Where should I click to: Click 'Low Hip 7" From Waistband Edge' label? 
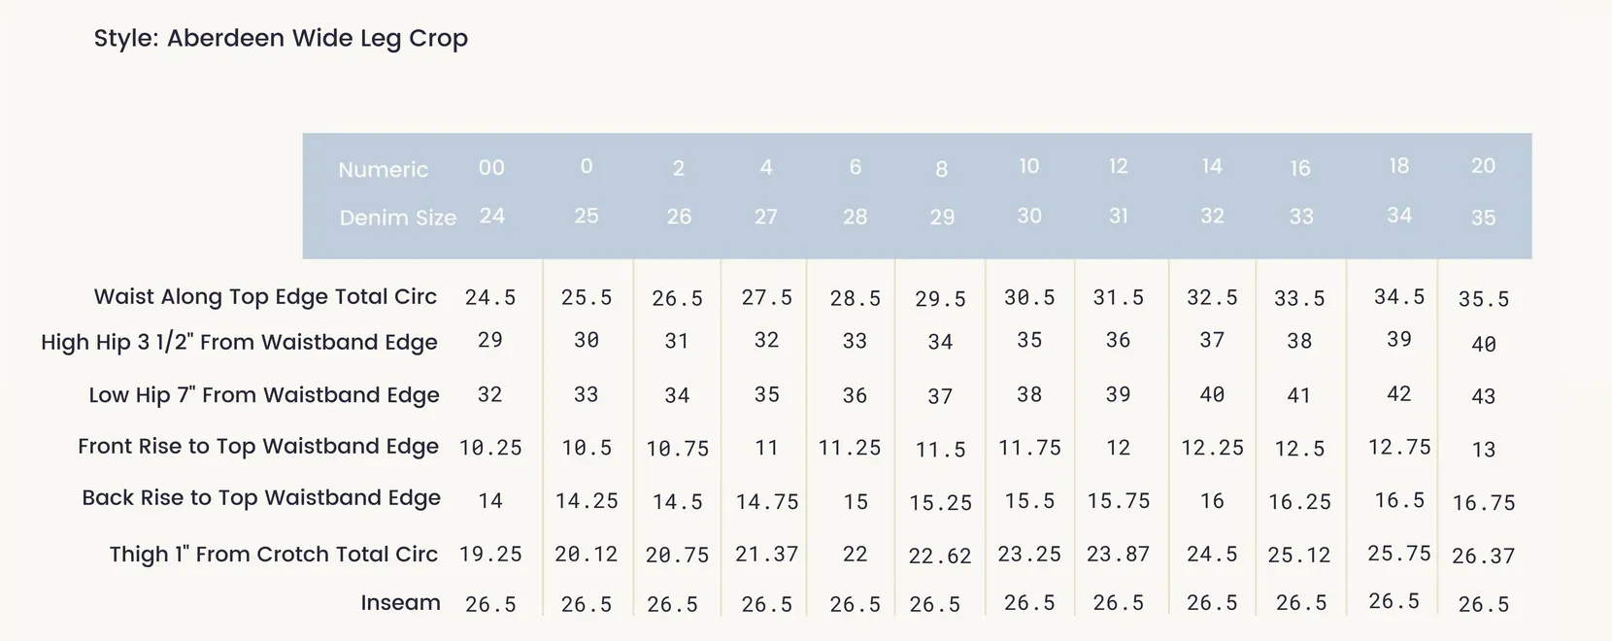coord(264,394)
